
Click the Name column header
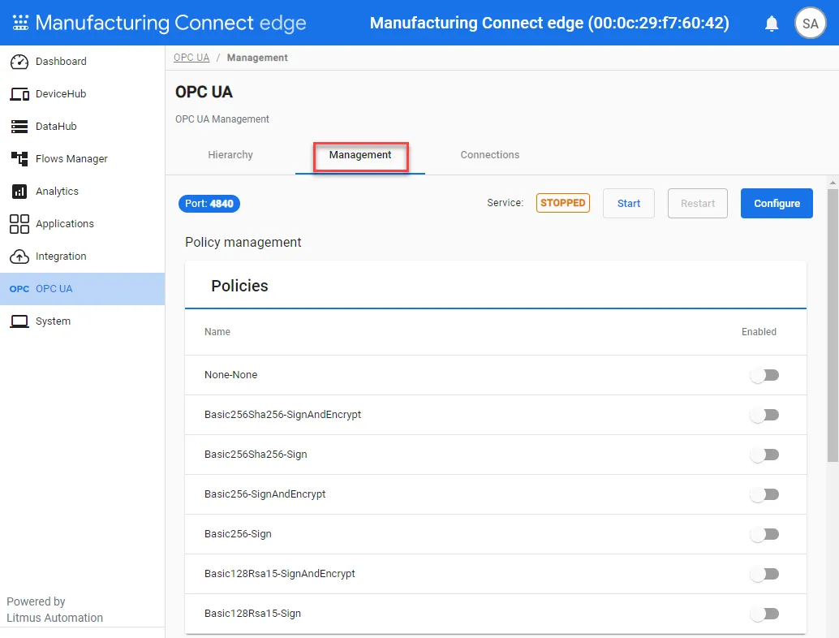tap(217, 332)
